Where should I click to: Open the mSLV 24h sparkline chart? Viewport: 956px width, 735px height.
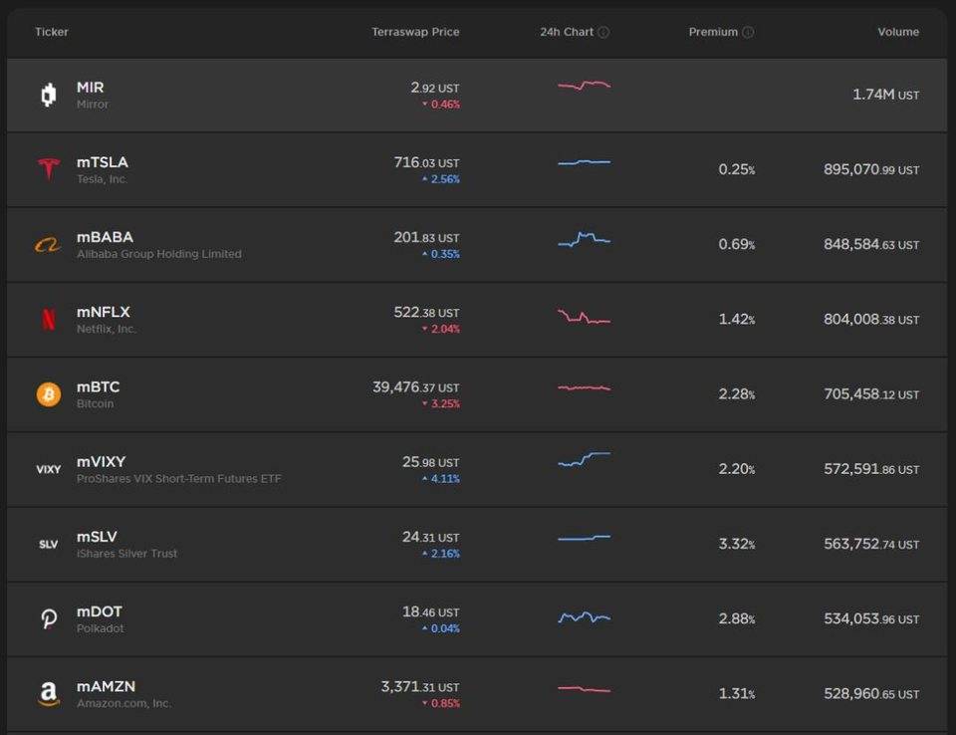pyautogui.click(x=585, y=538)
